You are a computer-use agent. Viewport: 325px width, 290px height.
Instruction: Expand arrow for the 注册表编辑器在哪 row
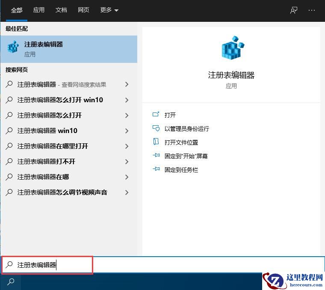tap(127, 177)
